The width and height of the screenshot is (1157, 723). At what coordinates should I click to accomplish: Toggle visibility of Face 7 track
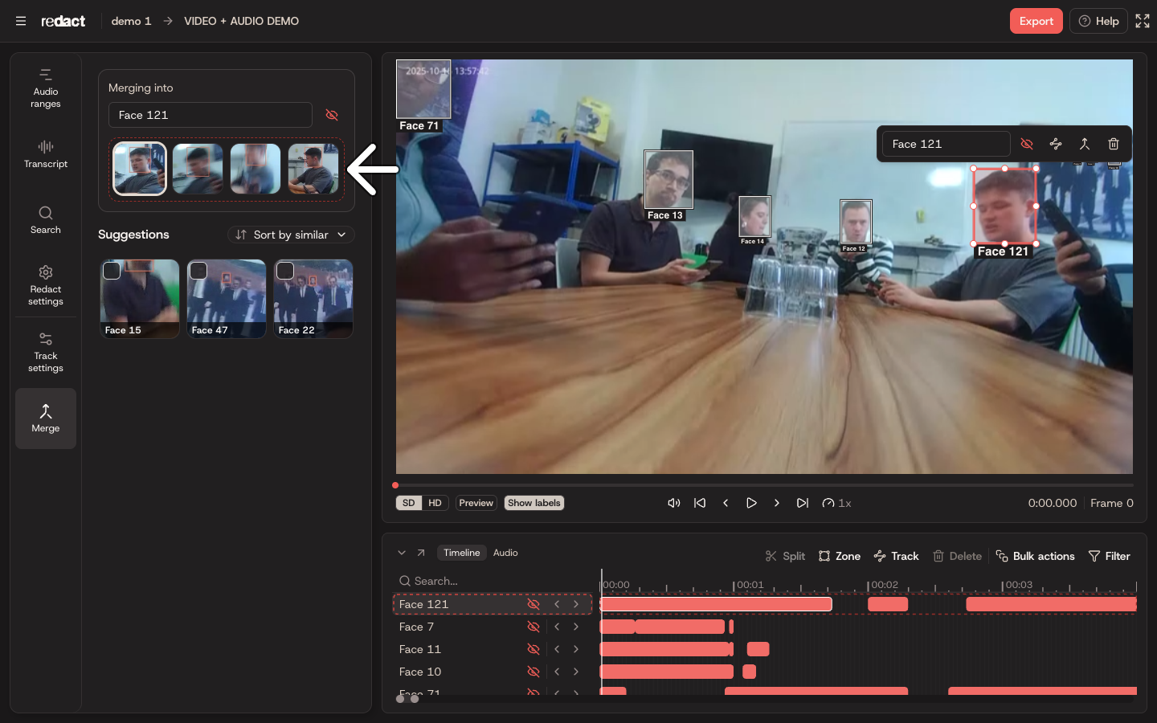tap(533, 627)
